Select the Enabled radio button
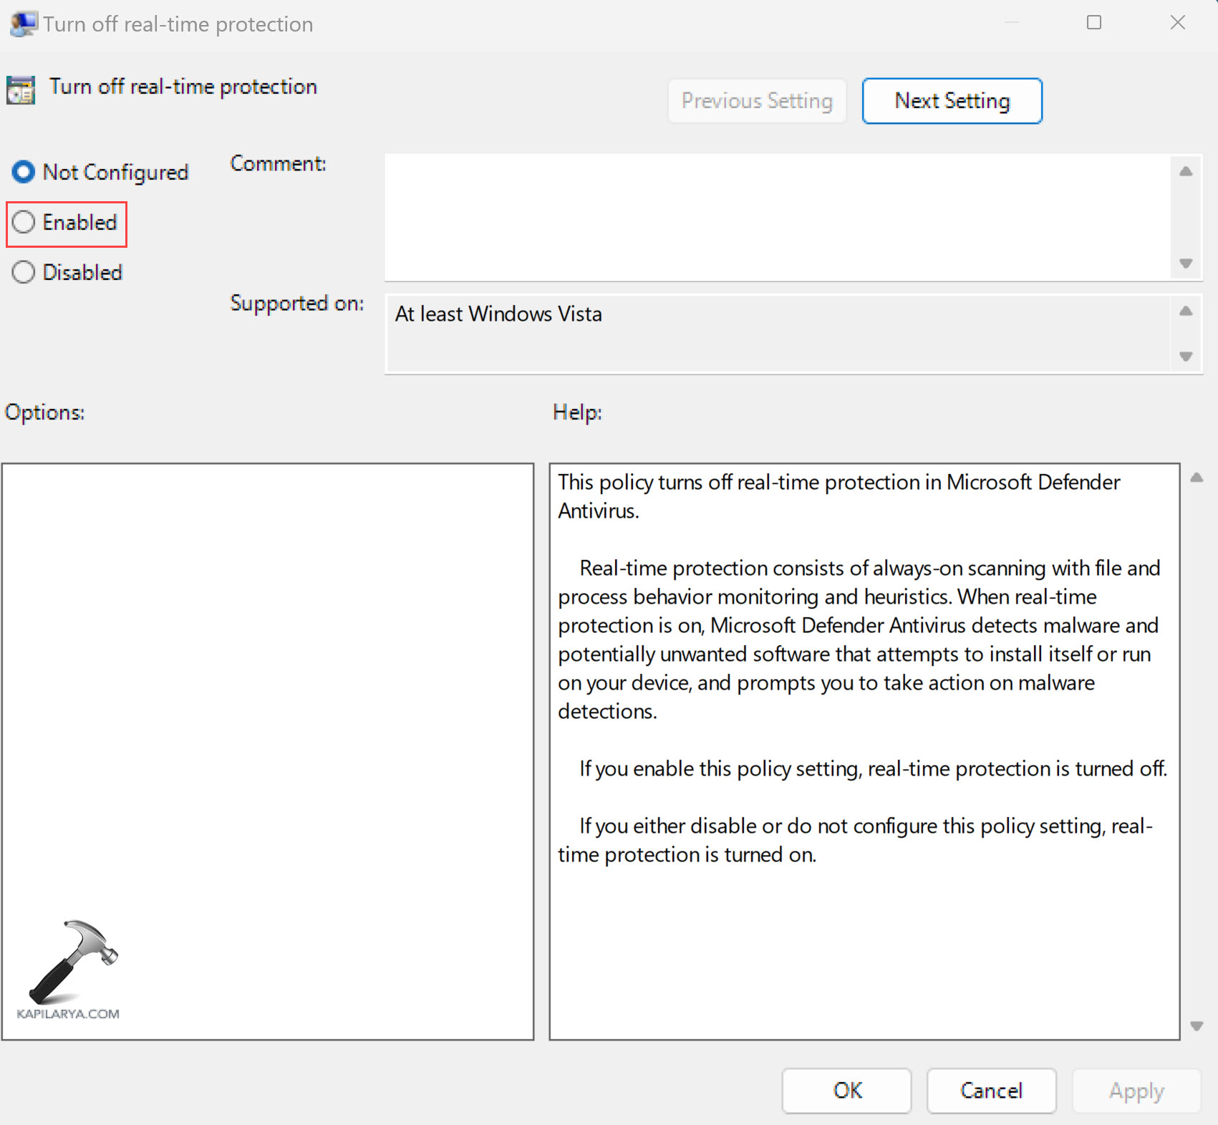 tap(24, 223)
